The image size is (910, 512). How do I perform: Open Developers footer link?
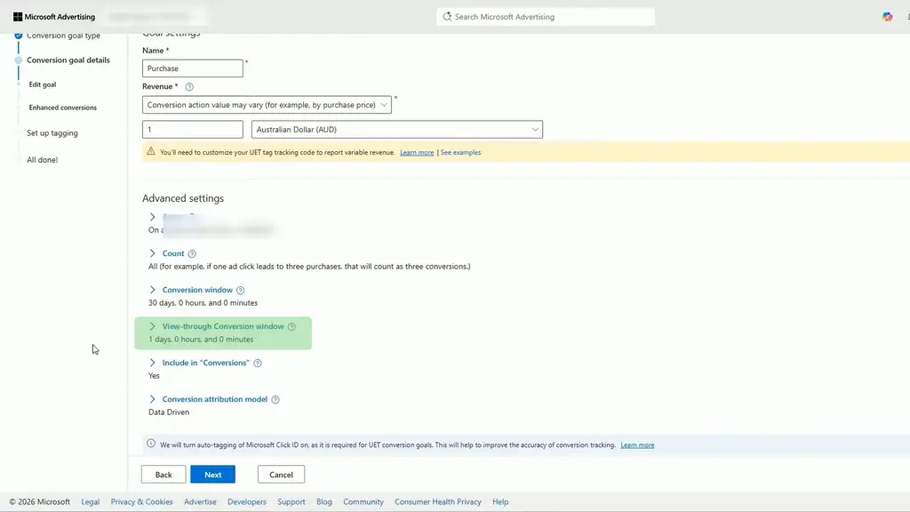point(247,502)
